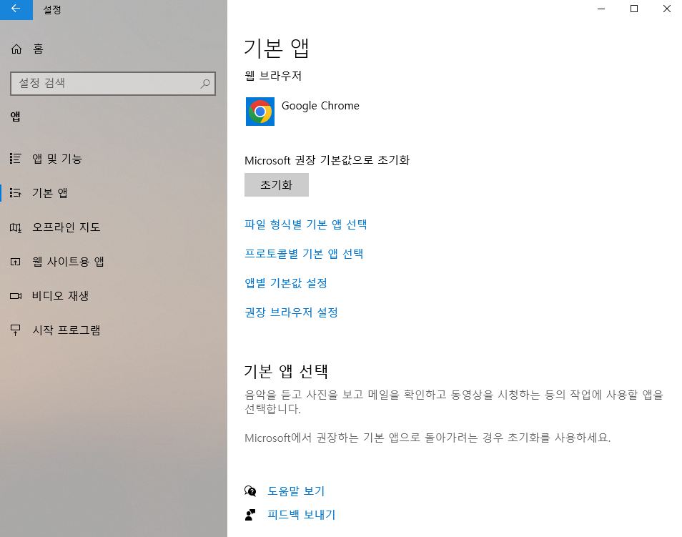Screen dimensions: 682x537
Task: Select the 앱 및 기능 list icon
Action: click(16, 159)
